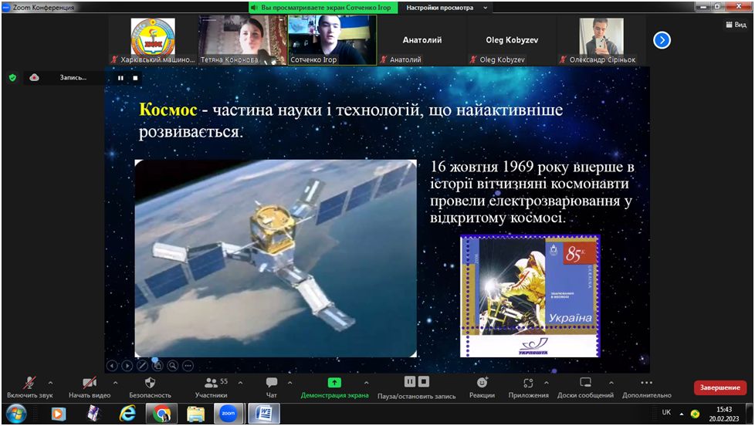Viewport: 755px width, 426px height.
Task: Go to next slide in the slideshow controls
Action: point(127,366)
